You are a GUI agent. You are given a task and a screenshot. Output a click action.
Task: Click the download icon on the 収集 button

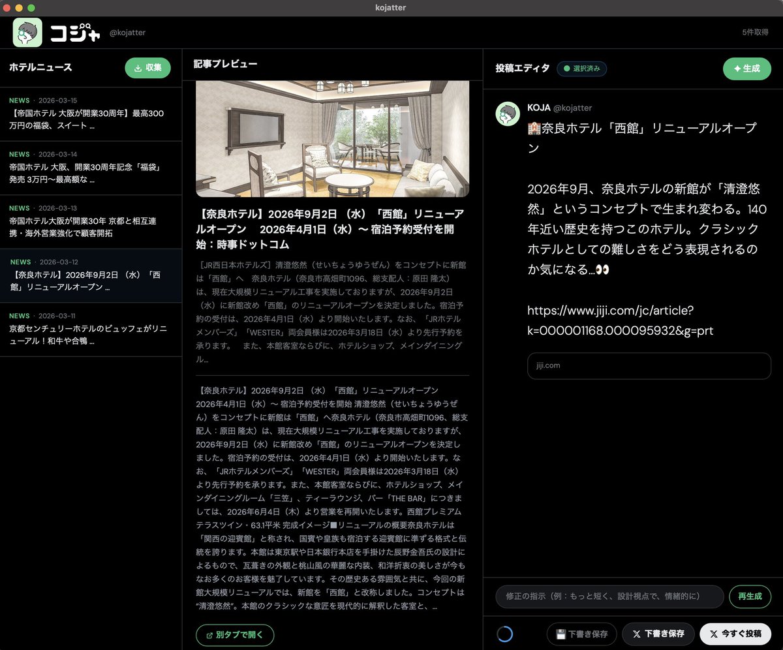pos(137,67)
